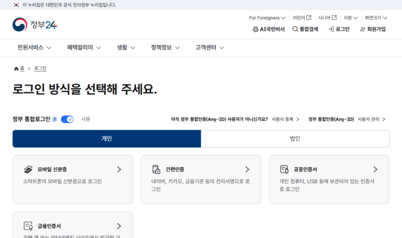Click 홈 breadcrumb link
This screenshot has width=402, height=238.
click(22, 68)
